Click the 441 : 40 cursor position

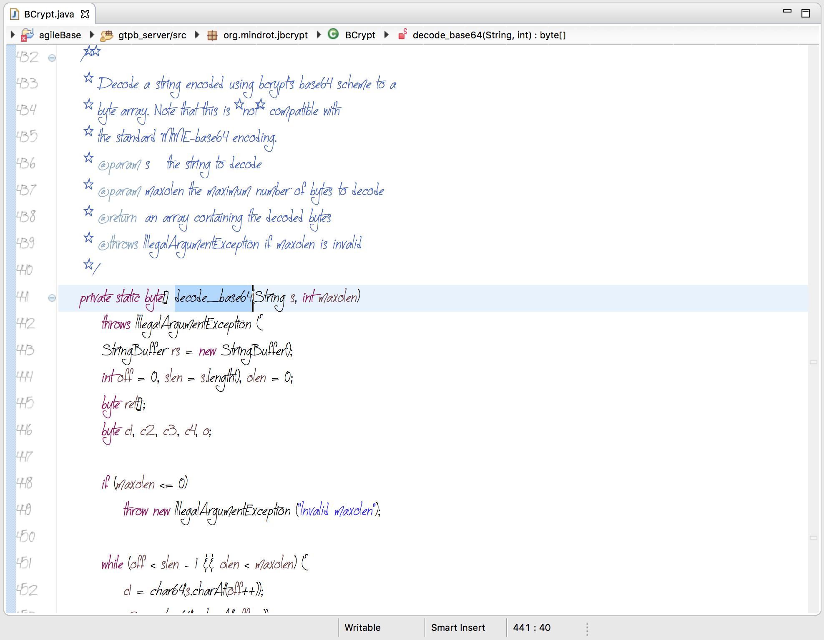pos(532,627)
